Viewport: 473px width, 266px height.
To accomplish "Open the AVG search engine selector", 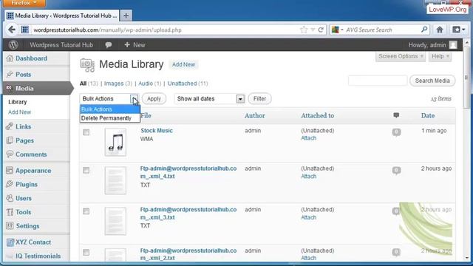I will [x=338, y=30].
